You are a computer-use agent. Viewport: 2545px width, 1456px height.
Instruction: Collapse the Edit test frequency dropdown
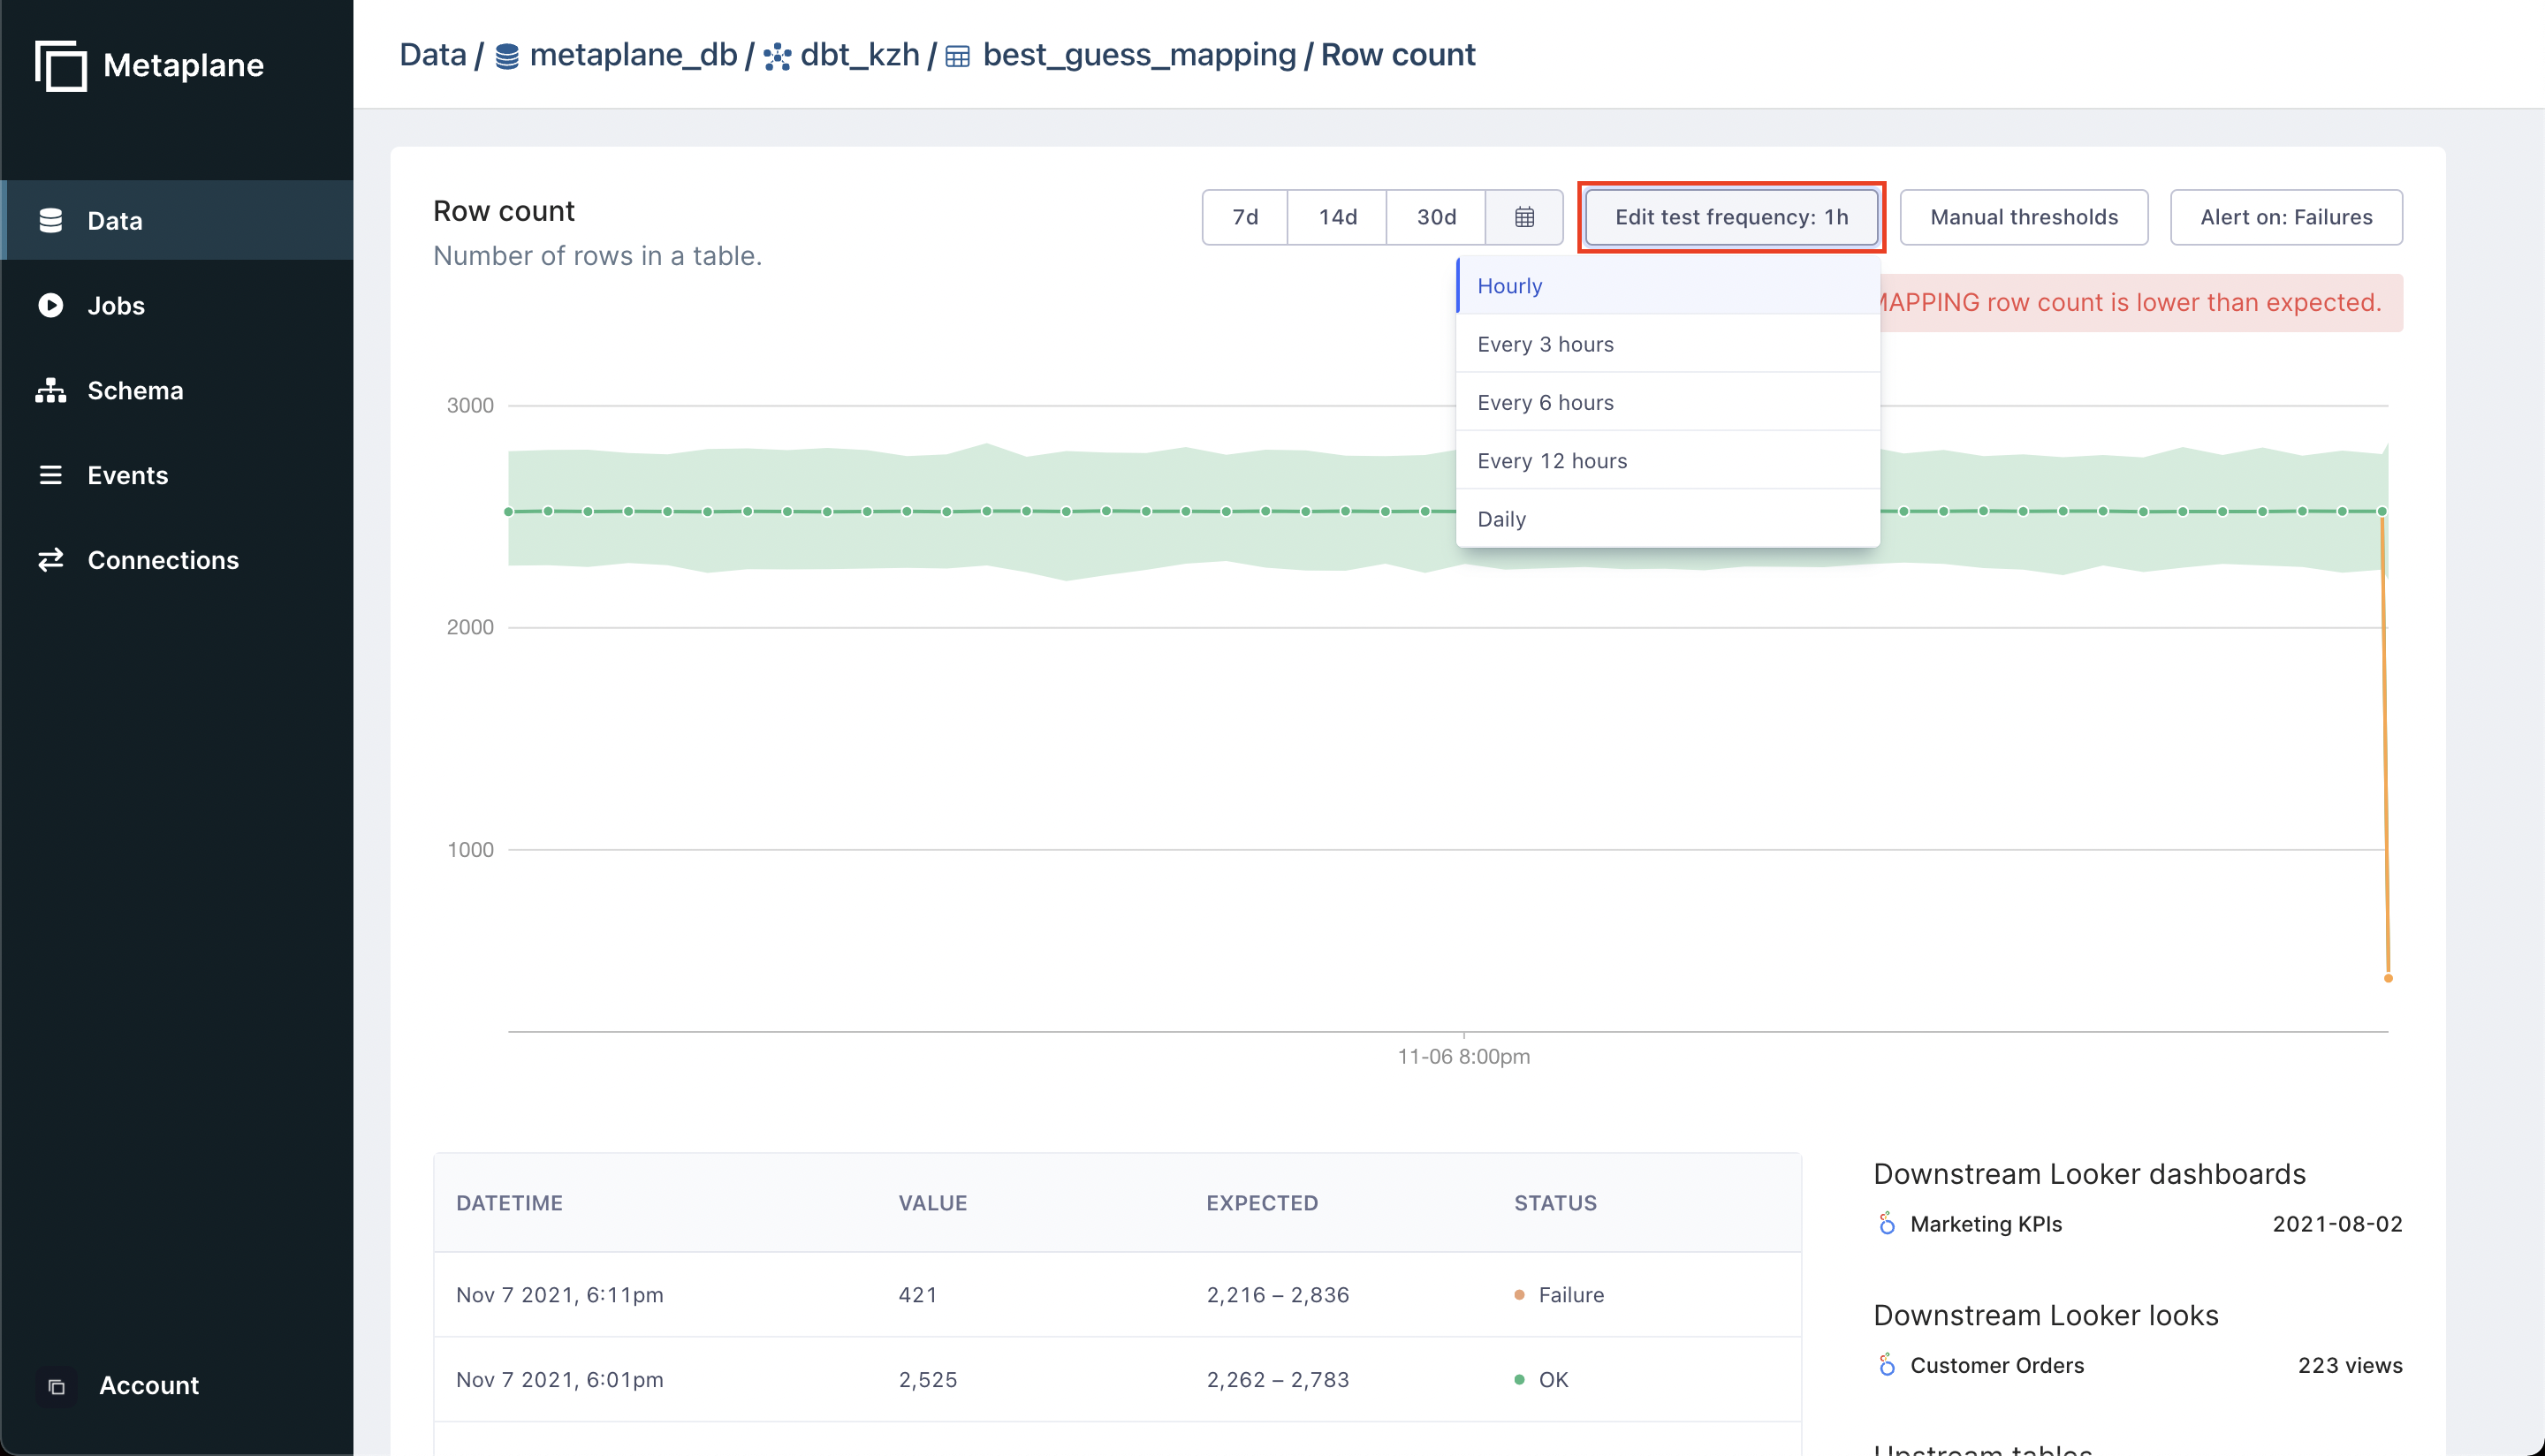[1731, 217]
